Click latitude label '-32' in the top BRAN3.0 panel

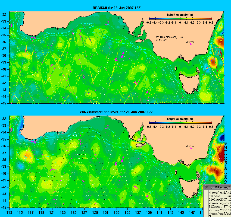click(4, 15)
